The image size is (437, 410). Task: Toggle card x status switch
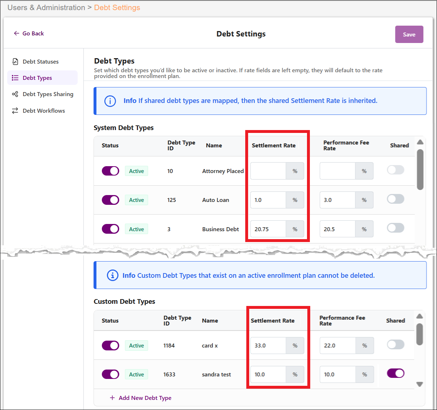[111, 345]
